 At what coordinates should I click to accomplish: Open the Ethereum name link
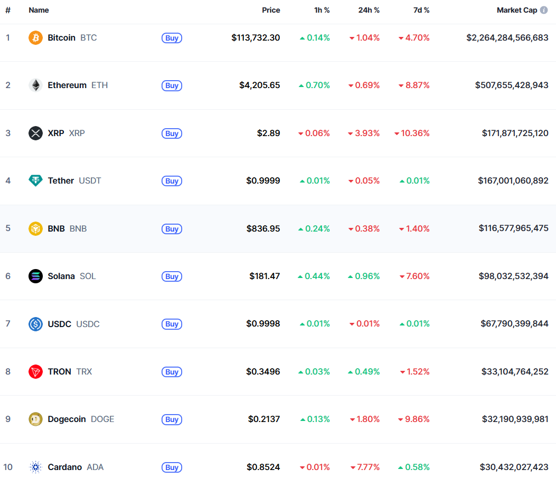pyautogui.click(x=67, y=85)
